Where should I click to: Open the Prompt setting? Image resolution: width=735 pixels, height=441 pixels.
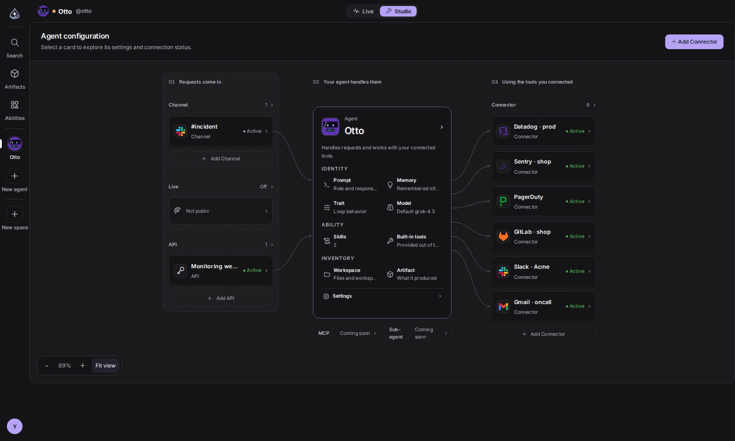[351, 184]
